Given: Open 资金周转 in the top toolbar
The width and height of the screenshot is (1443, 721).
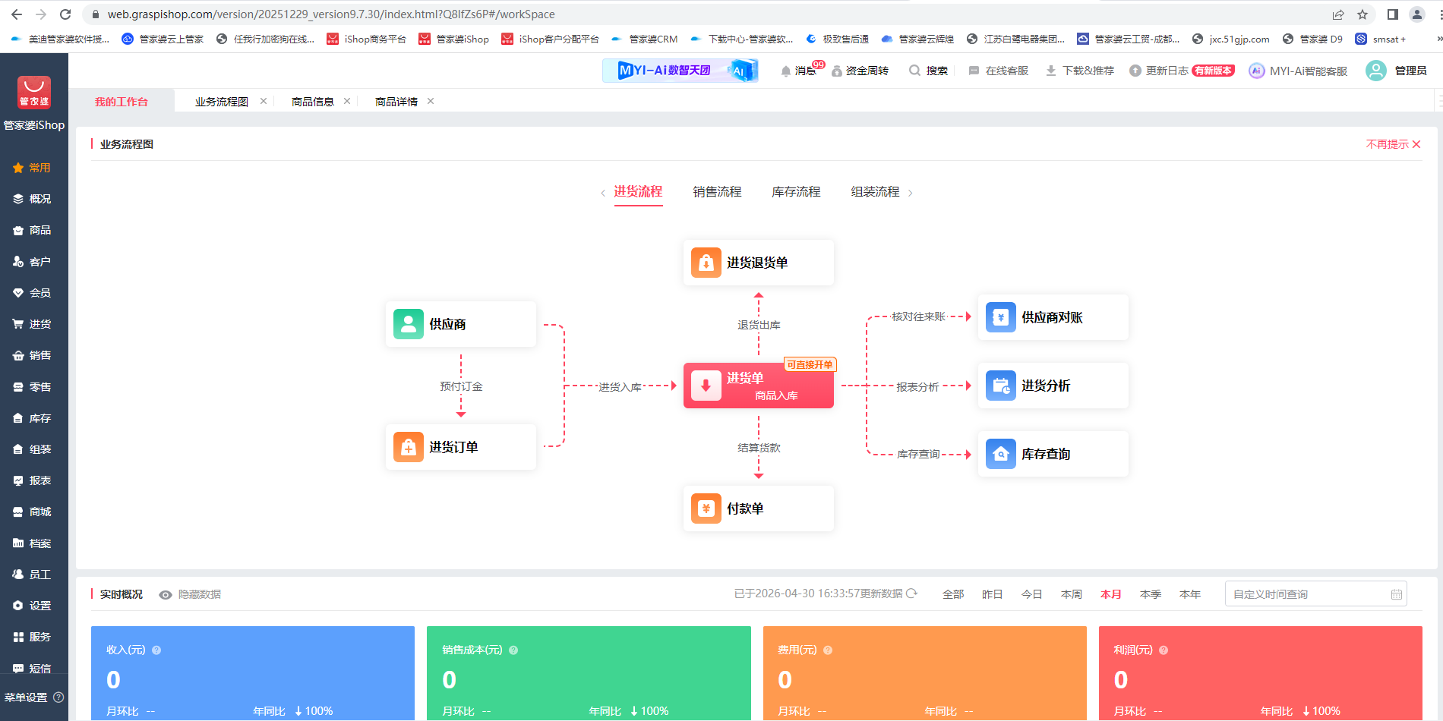Looking at the screenshot, I should pos(860,71).
